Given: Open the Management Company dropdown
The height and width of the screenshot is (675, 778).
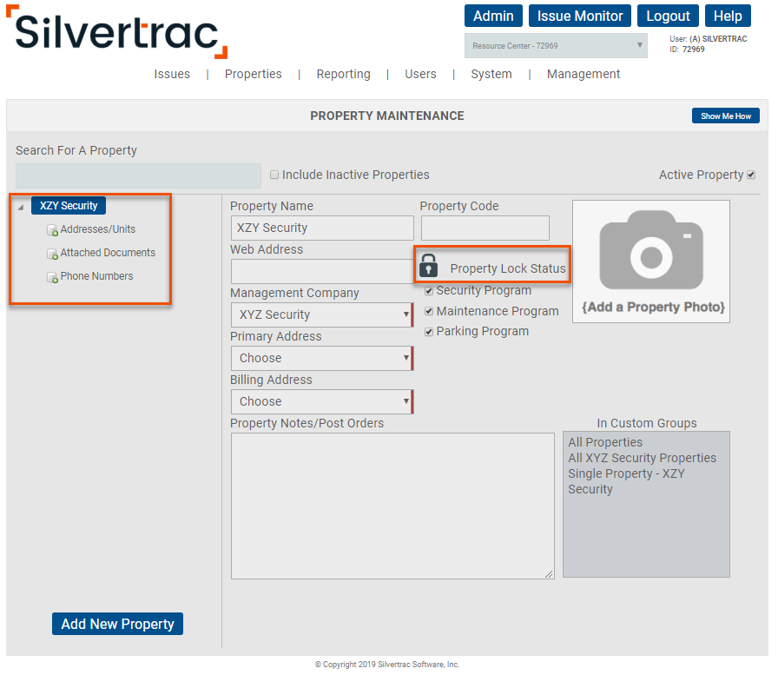Looking at the screenshot, I should click(x=322, y=314).
